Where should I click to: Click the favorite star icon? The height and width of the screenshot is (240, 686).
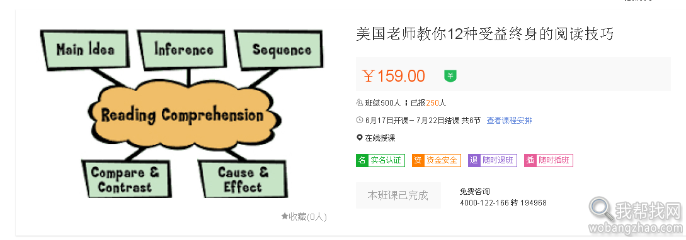[284, 216]
